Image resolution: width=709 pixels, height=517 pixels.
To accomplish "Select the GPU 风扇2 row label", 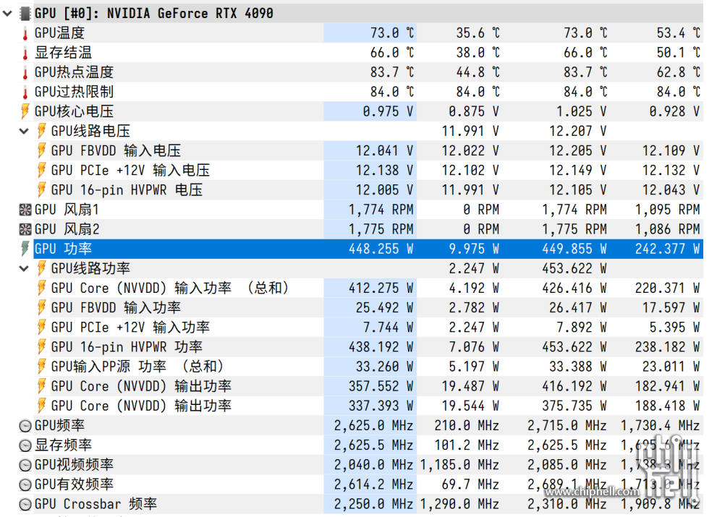I will 67,230.
